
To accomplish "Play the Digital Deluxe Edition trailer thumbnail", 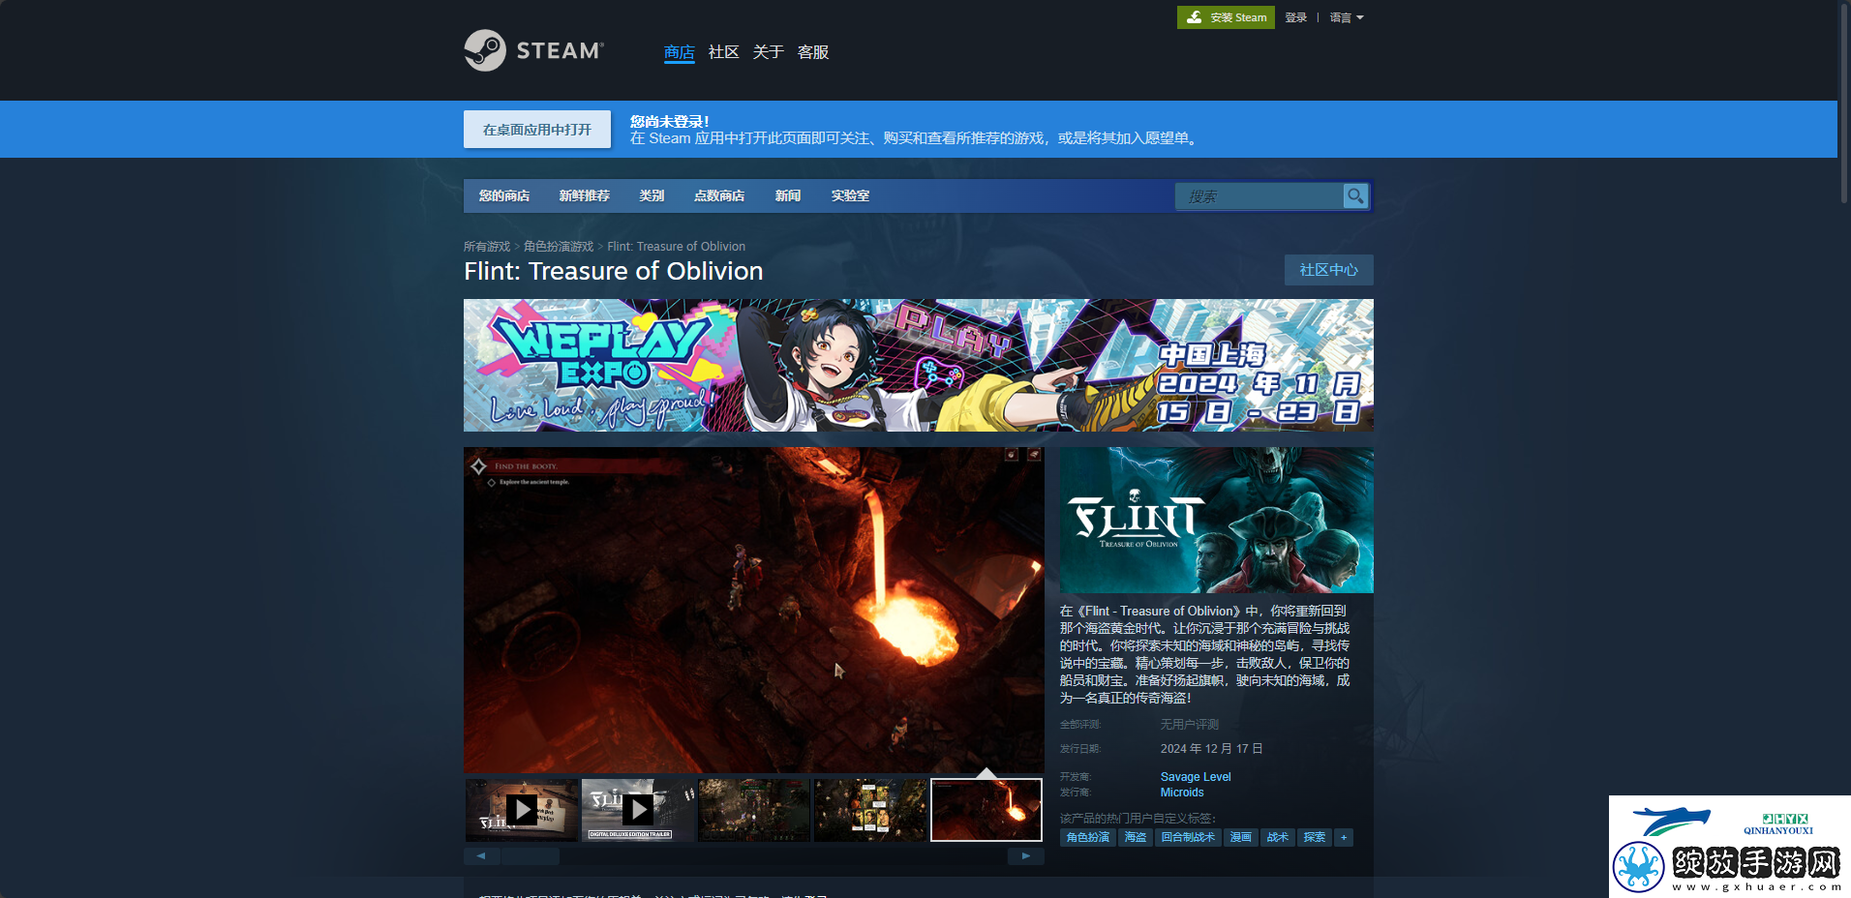I will coord(638,810).
